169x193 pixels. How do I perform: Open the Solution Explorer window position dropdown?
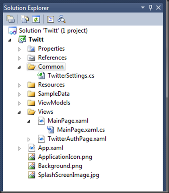point(143,8)
